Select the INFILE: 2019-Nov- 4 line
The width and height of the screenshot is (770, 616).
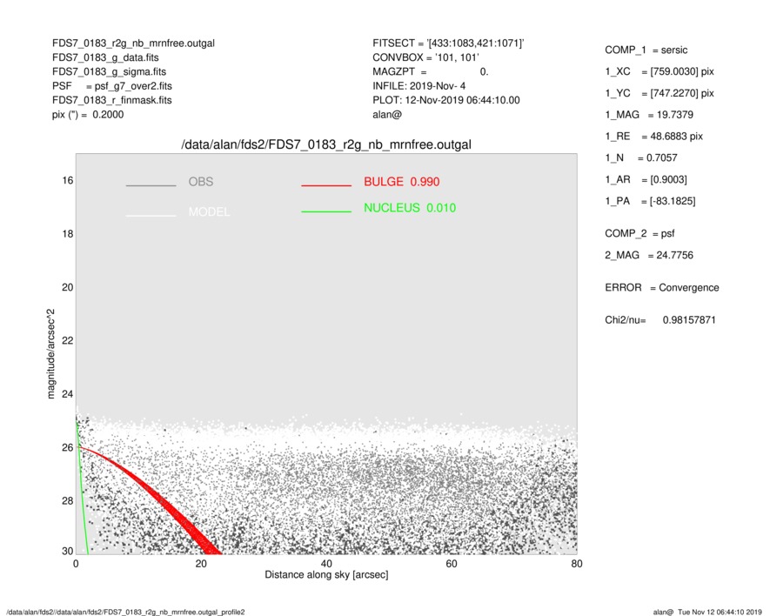coord(418,86)
